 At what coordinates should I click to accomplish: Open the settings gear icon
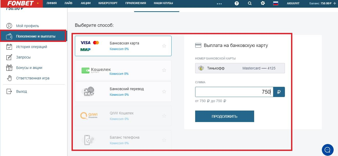263,3
